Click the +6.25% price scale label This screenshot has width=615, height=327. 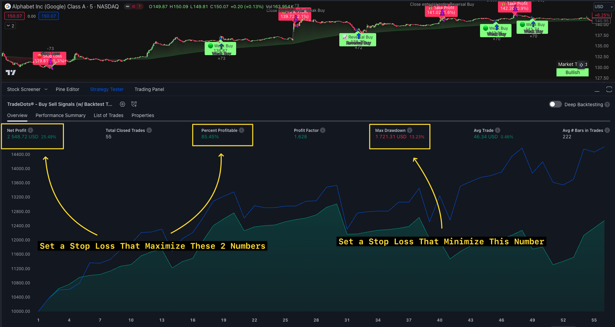click(x=602, y=15)
